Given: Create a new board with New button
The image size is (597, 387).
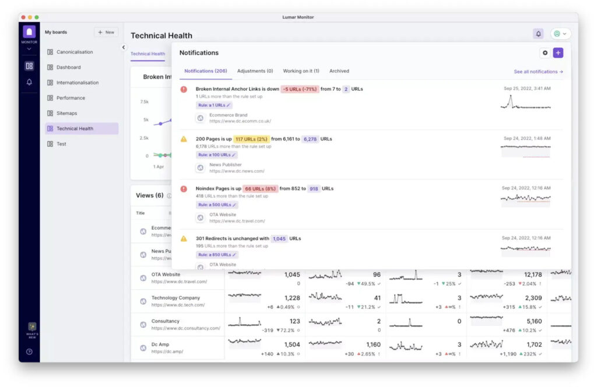Looking at the screenshot, I should [106, 32].
